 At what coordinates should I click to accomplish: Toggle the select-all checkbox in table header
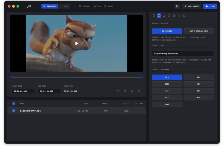(x=14, y=103)
